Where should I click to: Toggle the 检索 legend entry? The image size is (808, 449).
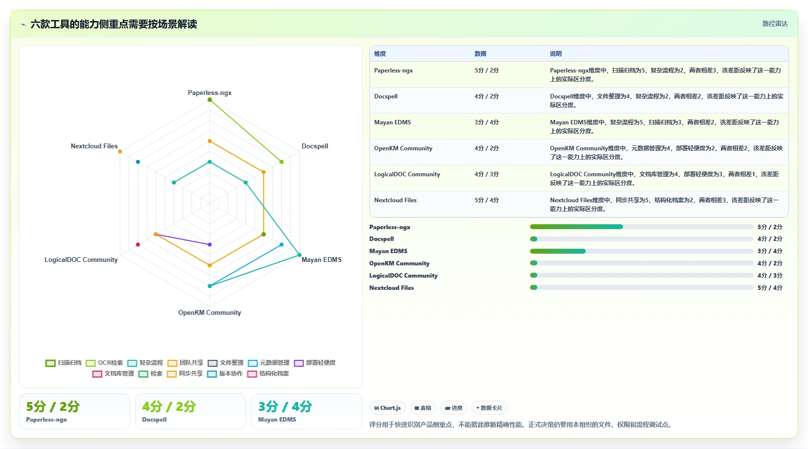(x=150, y=374)
